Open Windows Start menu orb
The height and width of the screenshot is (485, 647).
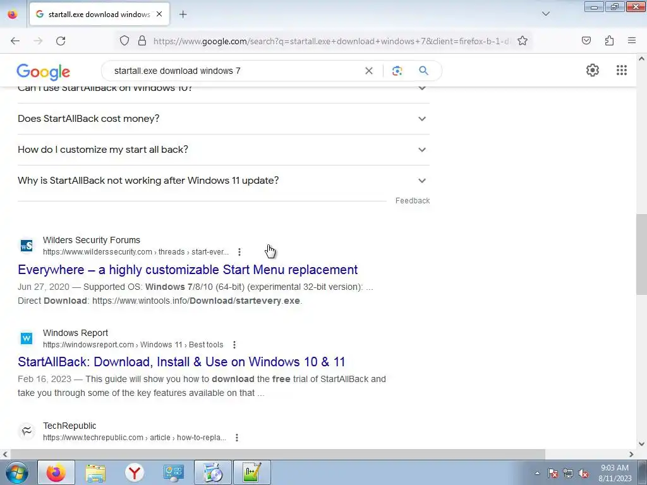click(17, 473)
